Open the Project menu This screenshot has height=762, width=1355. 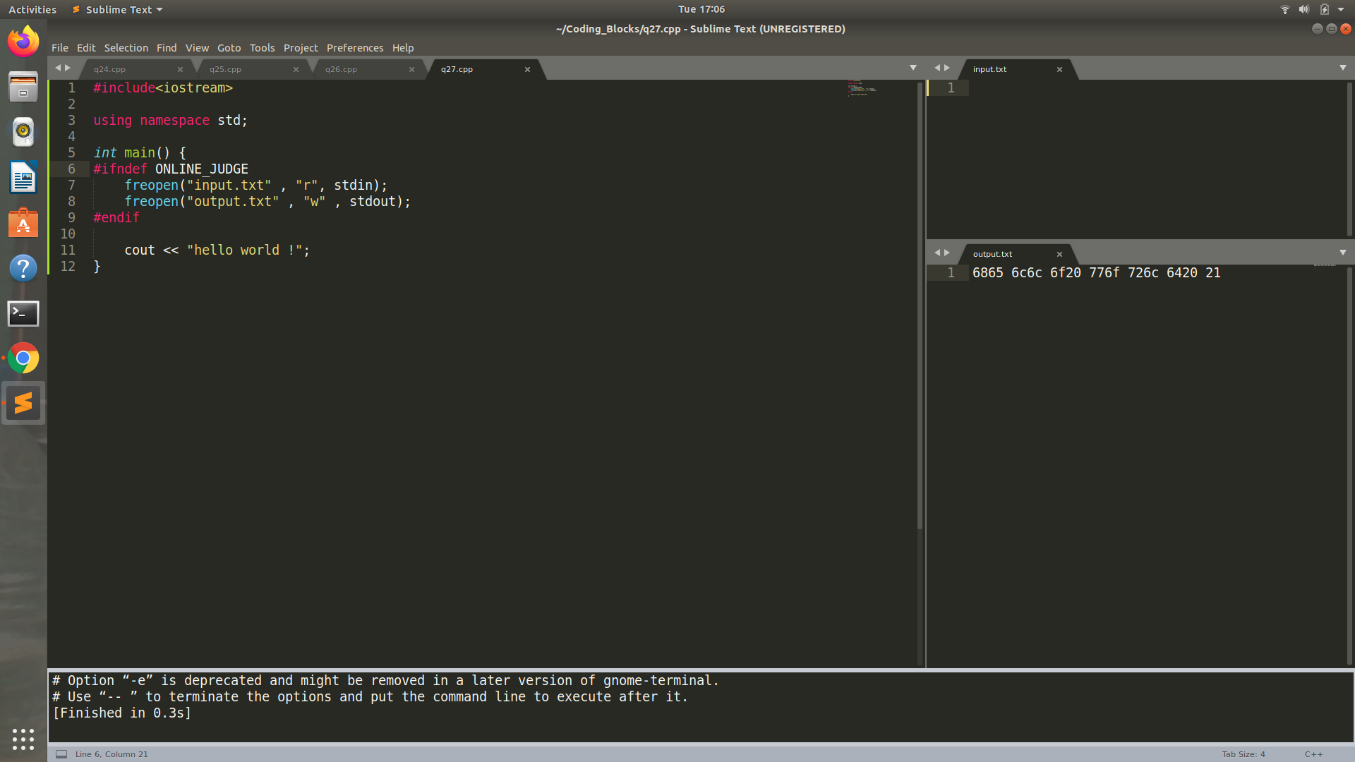(x=301, y=48)
